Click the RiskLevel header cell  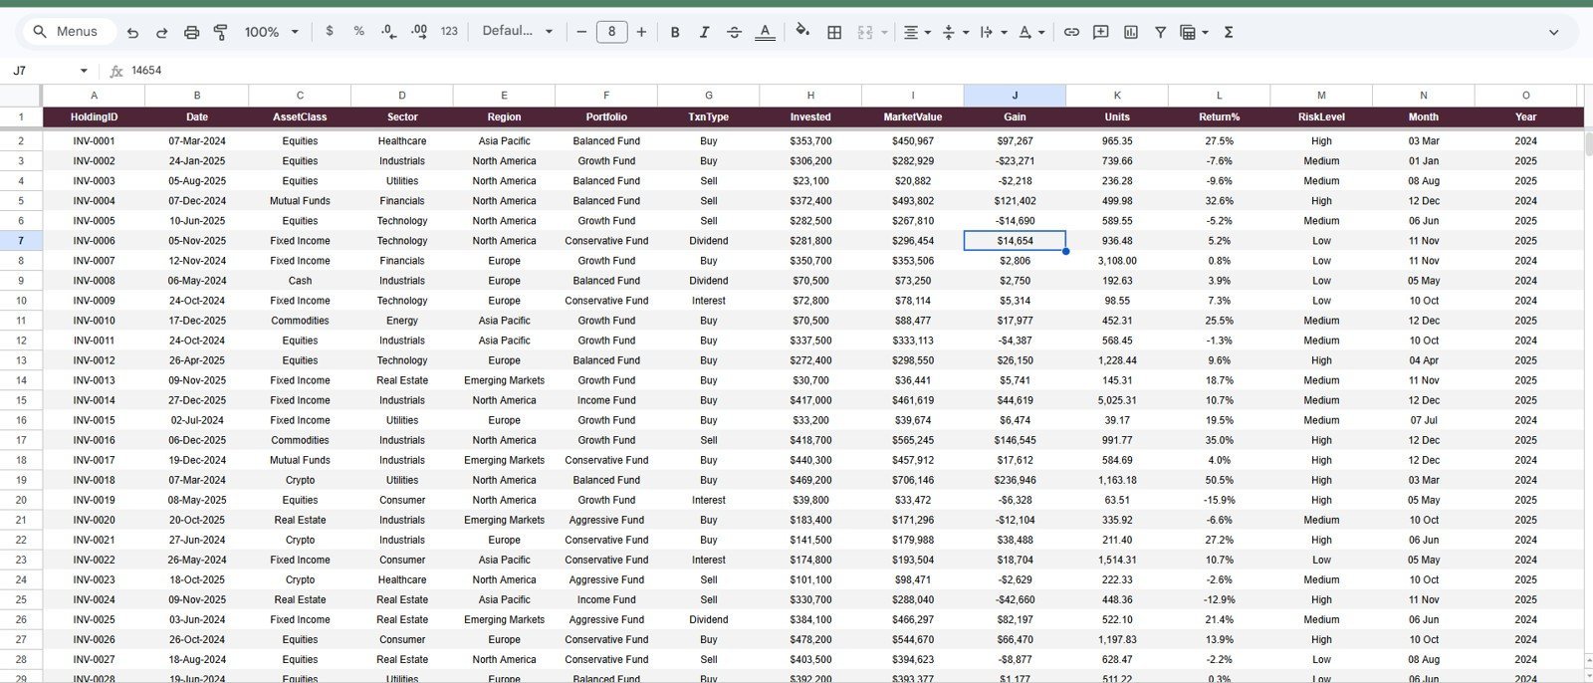click(x=1321, y=117)
